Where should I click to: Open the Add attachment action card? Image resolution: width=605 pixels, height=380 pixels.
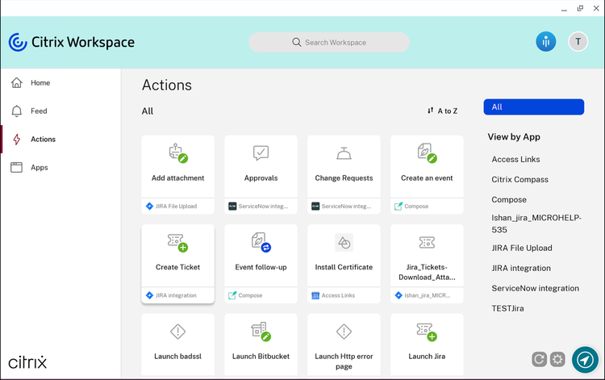178,174
